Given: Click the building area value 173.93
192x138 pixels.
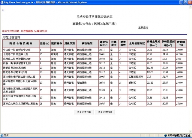Looking at the screenshot, I should (165, 72).
